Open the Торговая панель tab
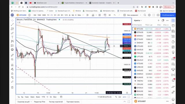The width and height of the screenshot is (185, 104). (73, 102)
